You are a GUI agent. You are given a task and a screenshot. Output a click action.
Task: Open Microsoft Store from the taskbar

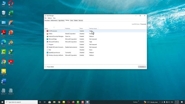tap(49, 102)
